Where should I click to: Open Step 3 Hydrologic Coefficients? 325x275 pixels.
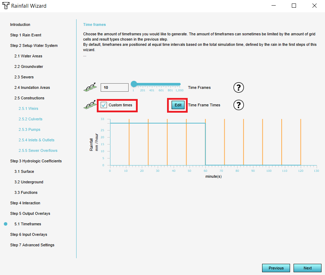36,161
